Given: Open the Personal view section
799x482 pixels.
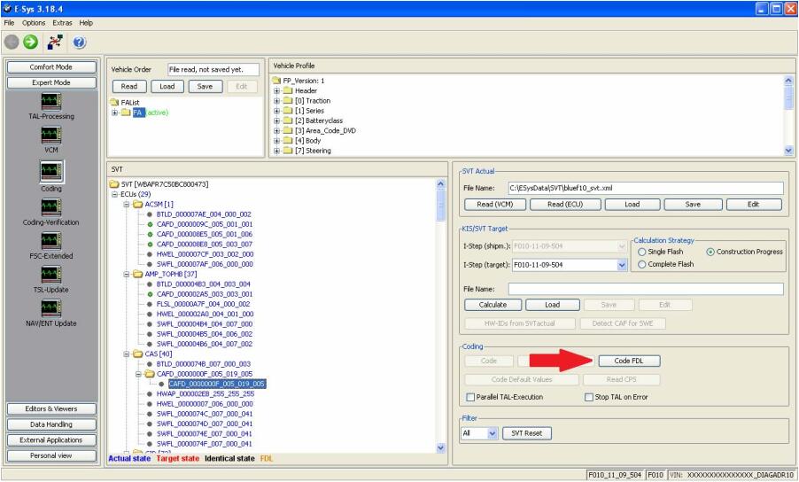Looking at the screenshot, I should (x=51, y=455).
